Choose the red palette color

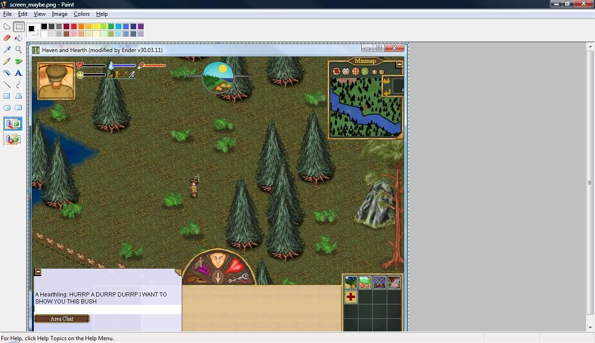pos(74,26)
